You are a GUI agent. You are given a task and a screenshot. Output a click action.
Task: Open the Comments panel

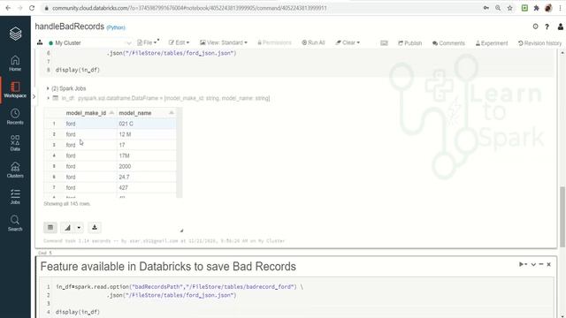[x=448, y=43]
